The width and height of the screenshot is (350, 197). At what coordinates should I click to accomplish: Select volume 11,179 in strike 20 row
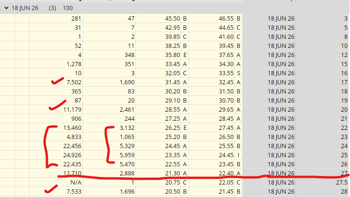(x=72, y=110)
